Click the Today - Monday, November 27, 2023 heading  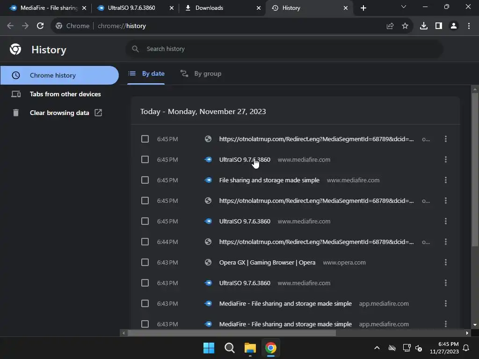coord(203,112)
